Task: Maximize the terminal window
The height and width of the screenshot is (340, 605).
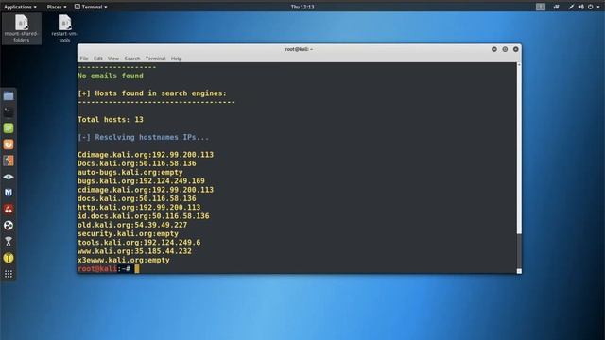Action: (x=505, y=49)
